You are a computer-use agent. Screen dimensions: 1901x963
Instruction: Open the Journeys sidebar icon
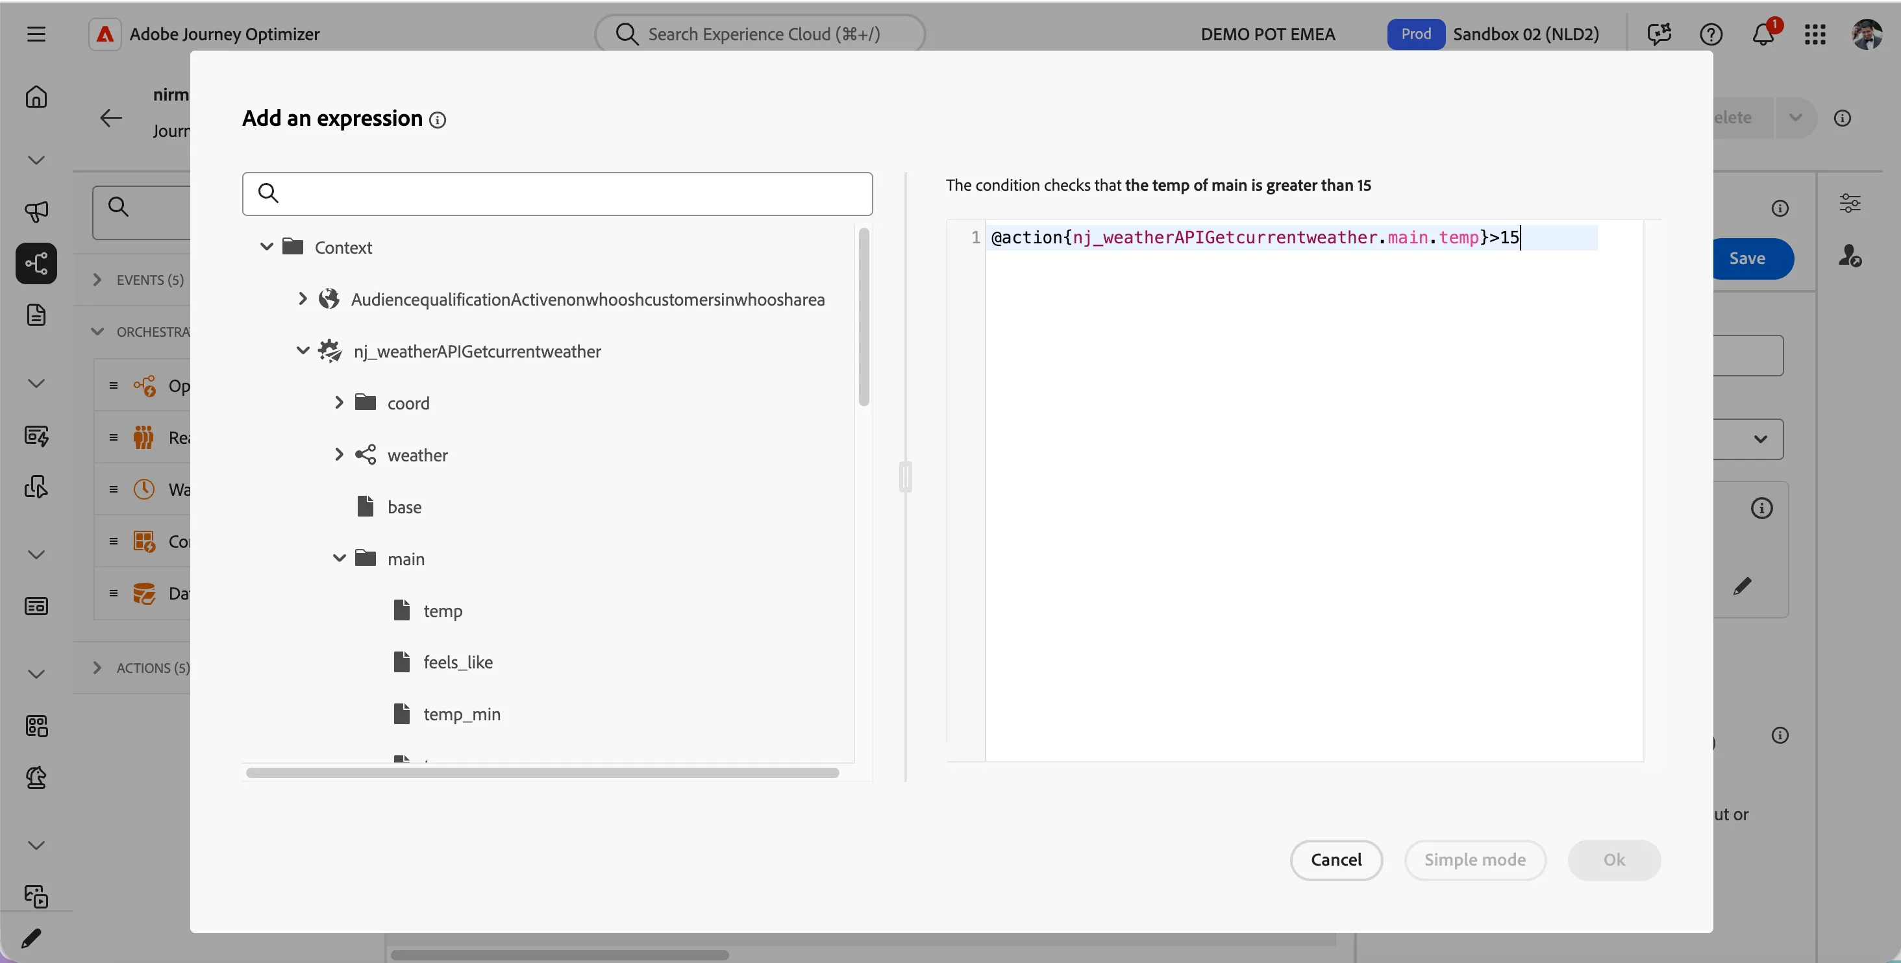[36, 263]
